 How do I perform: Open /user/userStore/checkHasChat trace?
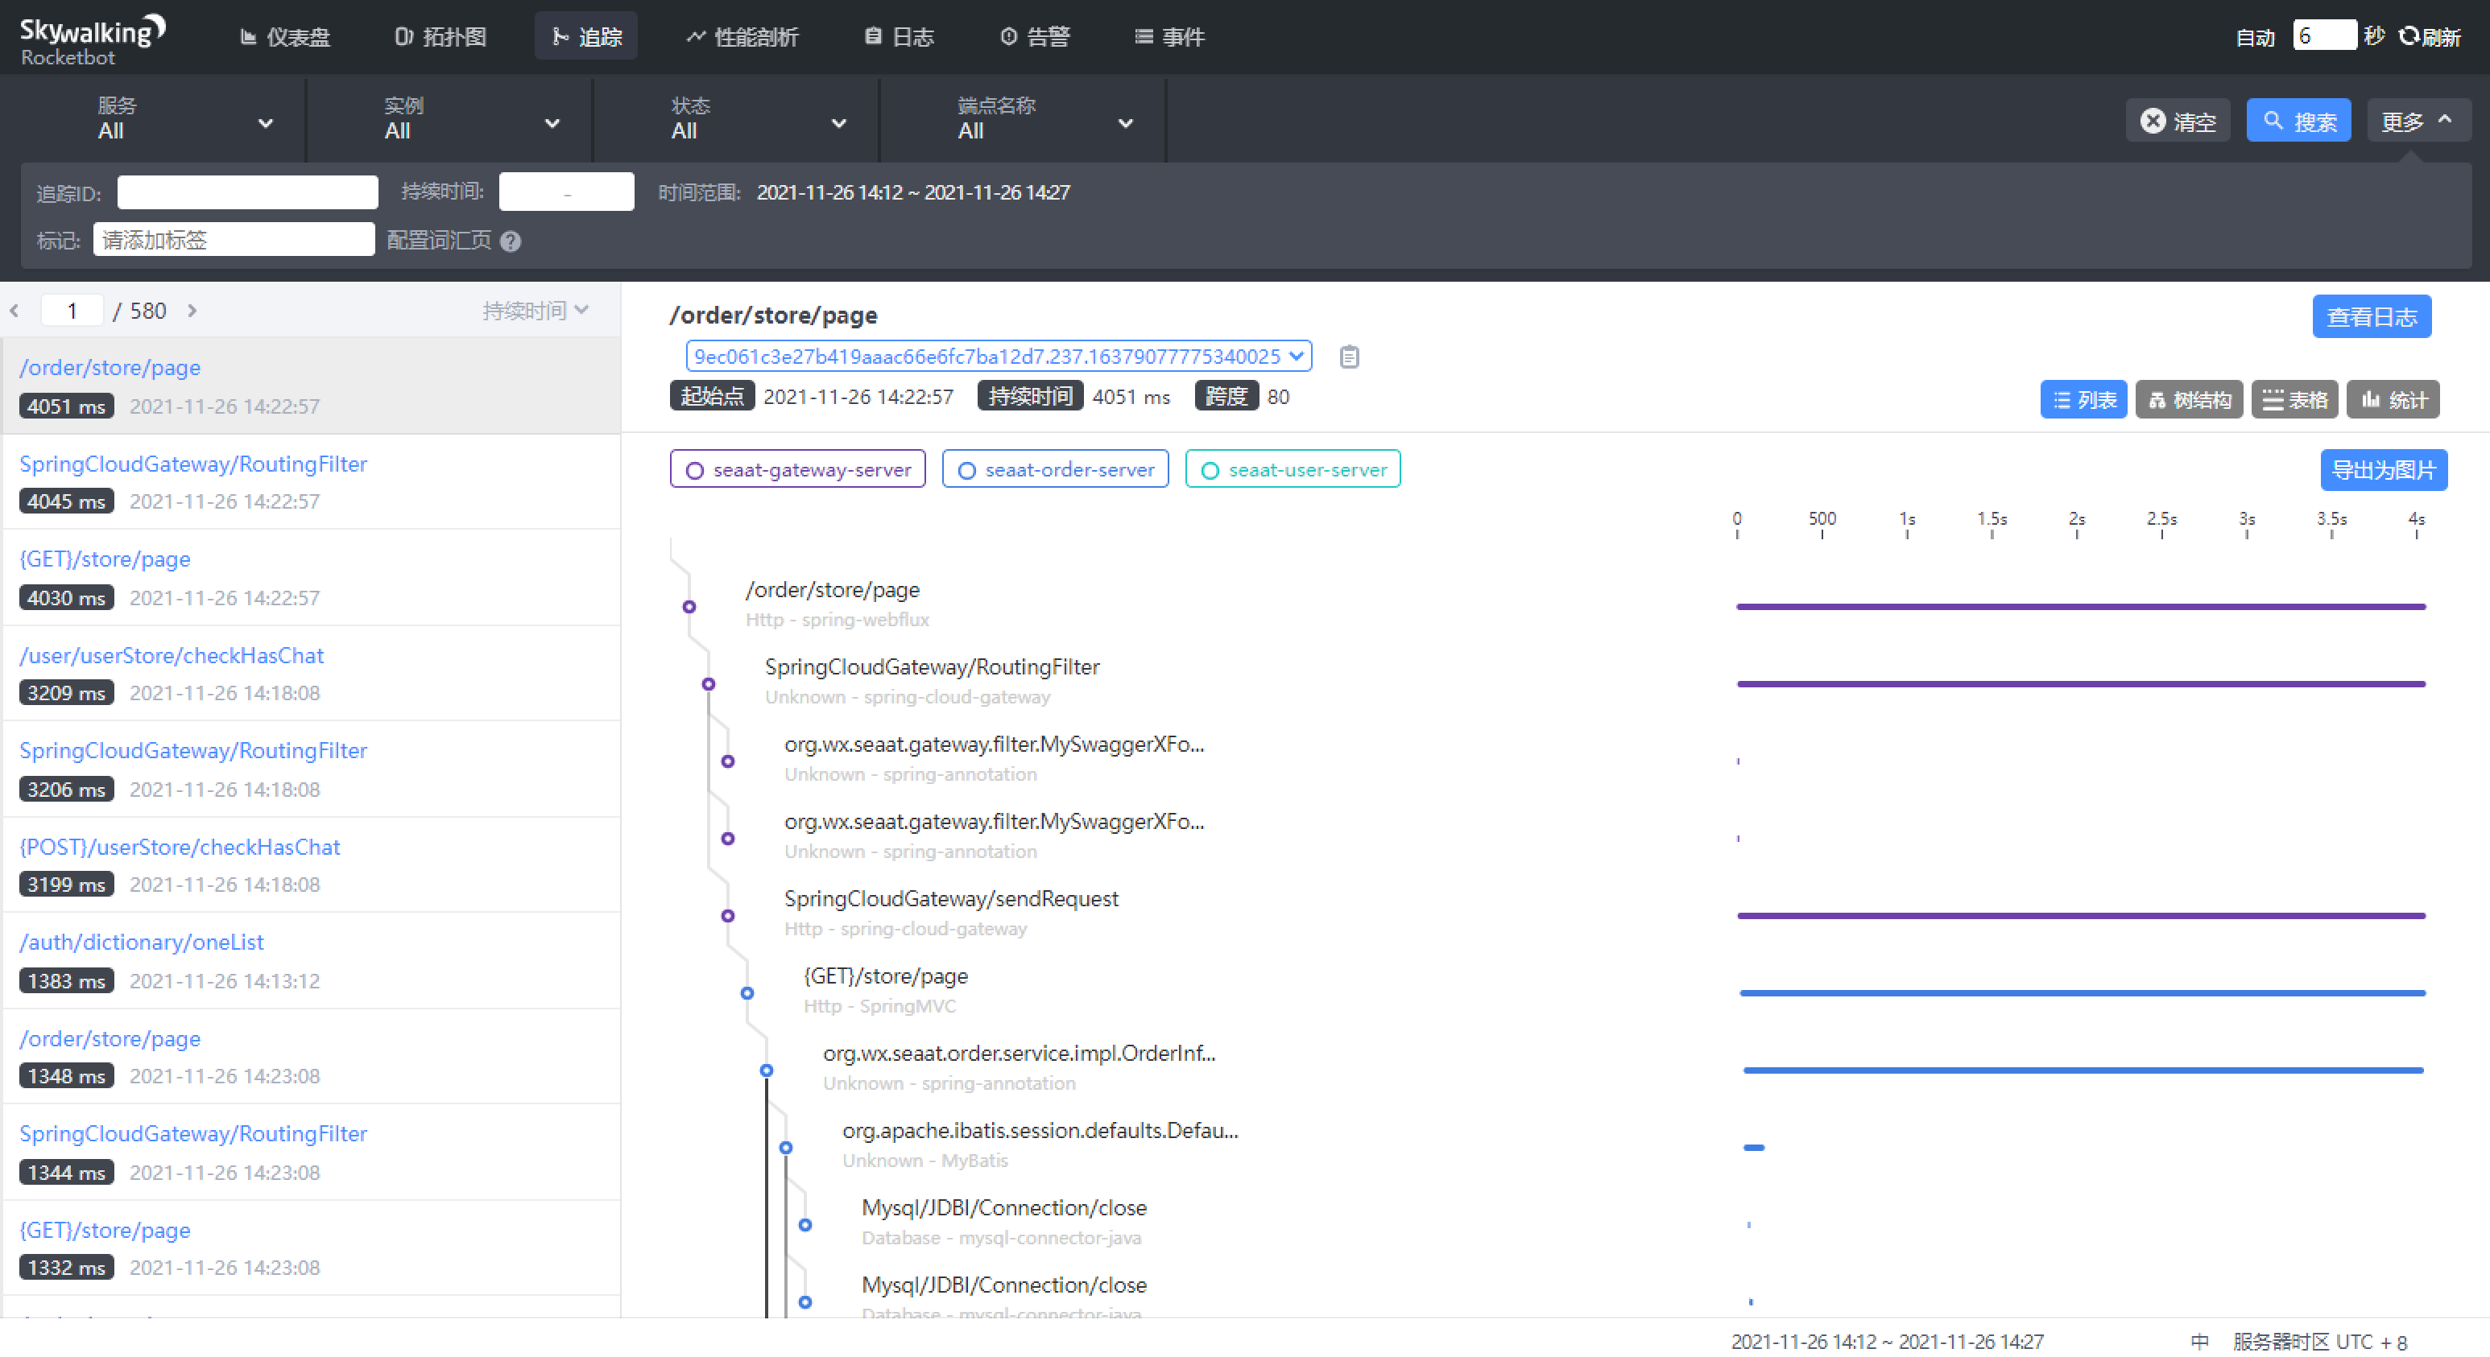311,673
